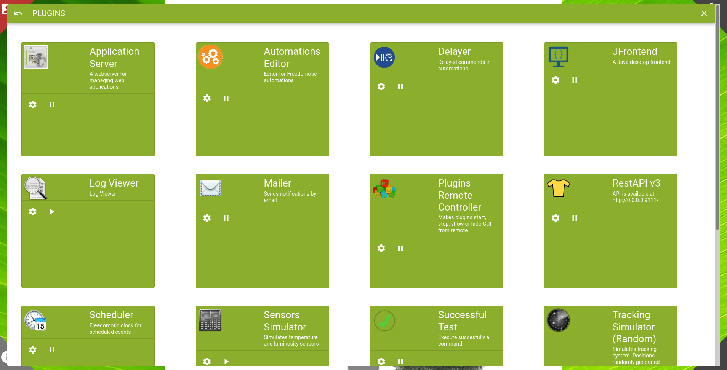This screenshot has width=727, height=370.
Task: Open Application Server settings gear
Action: 33,105
